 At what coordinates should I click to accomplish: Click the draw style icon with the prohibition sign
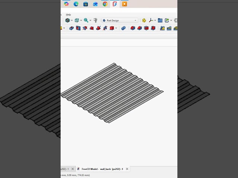68,20
